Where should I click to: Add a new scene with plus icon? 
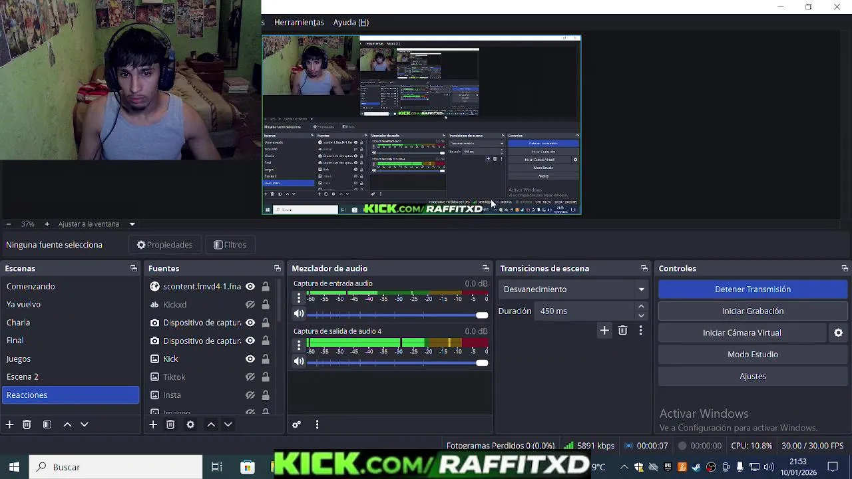click(x=10, y=424)
